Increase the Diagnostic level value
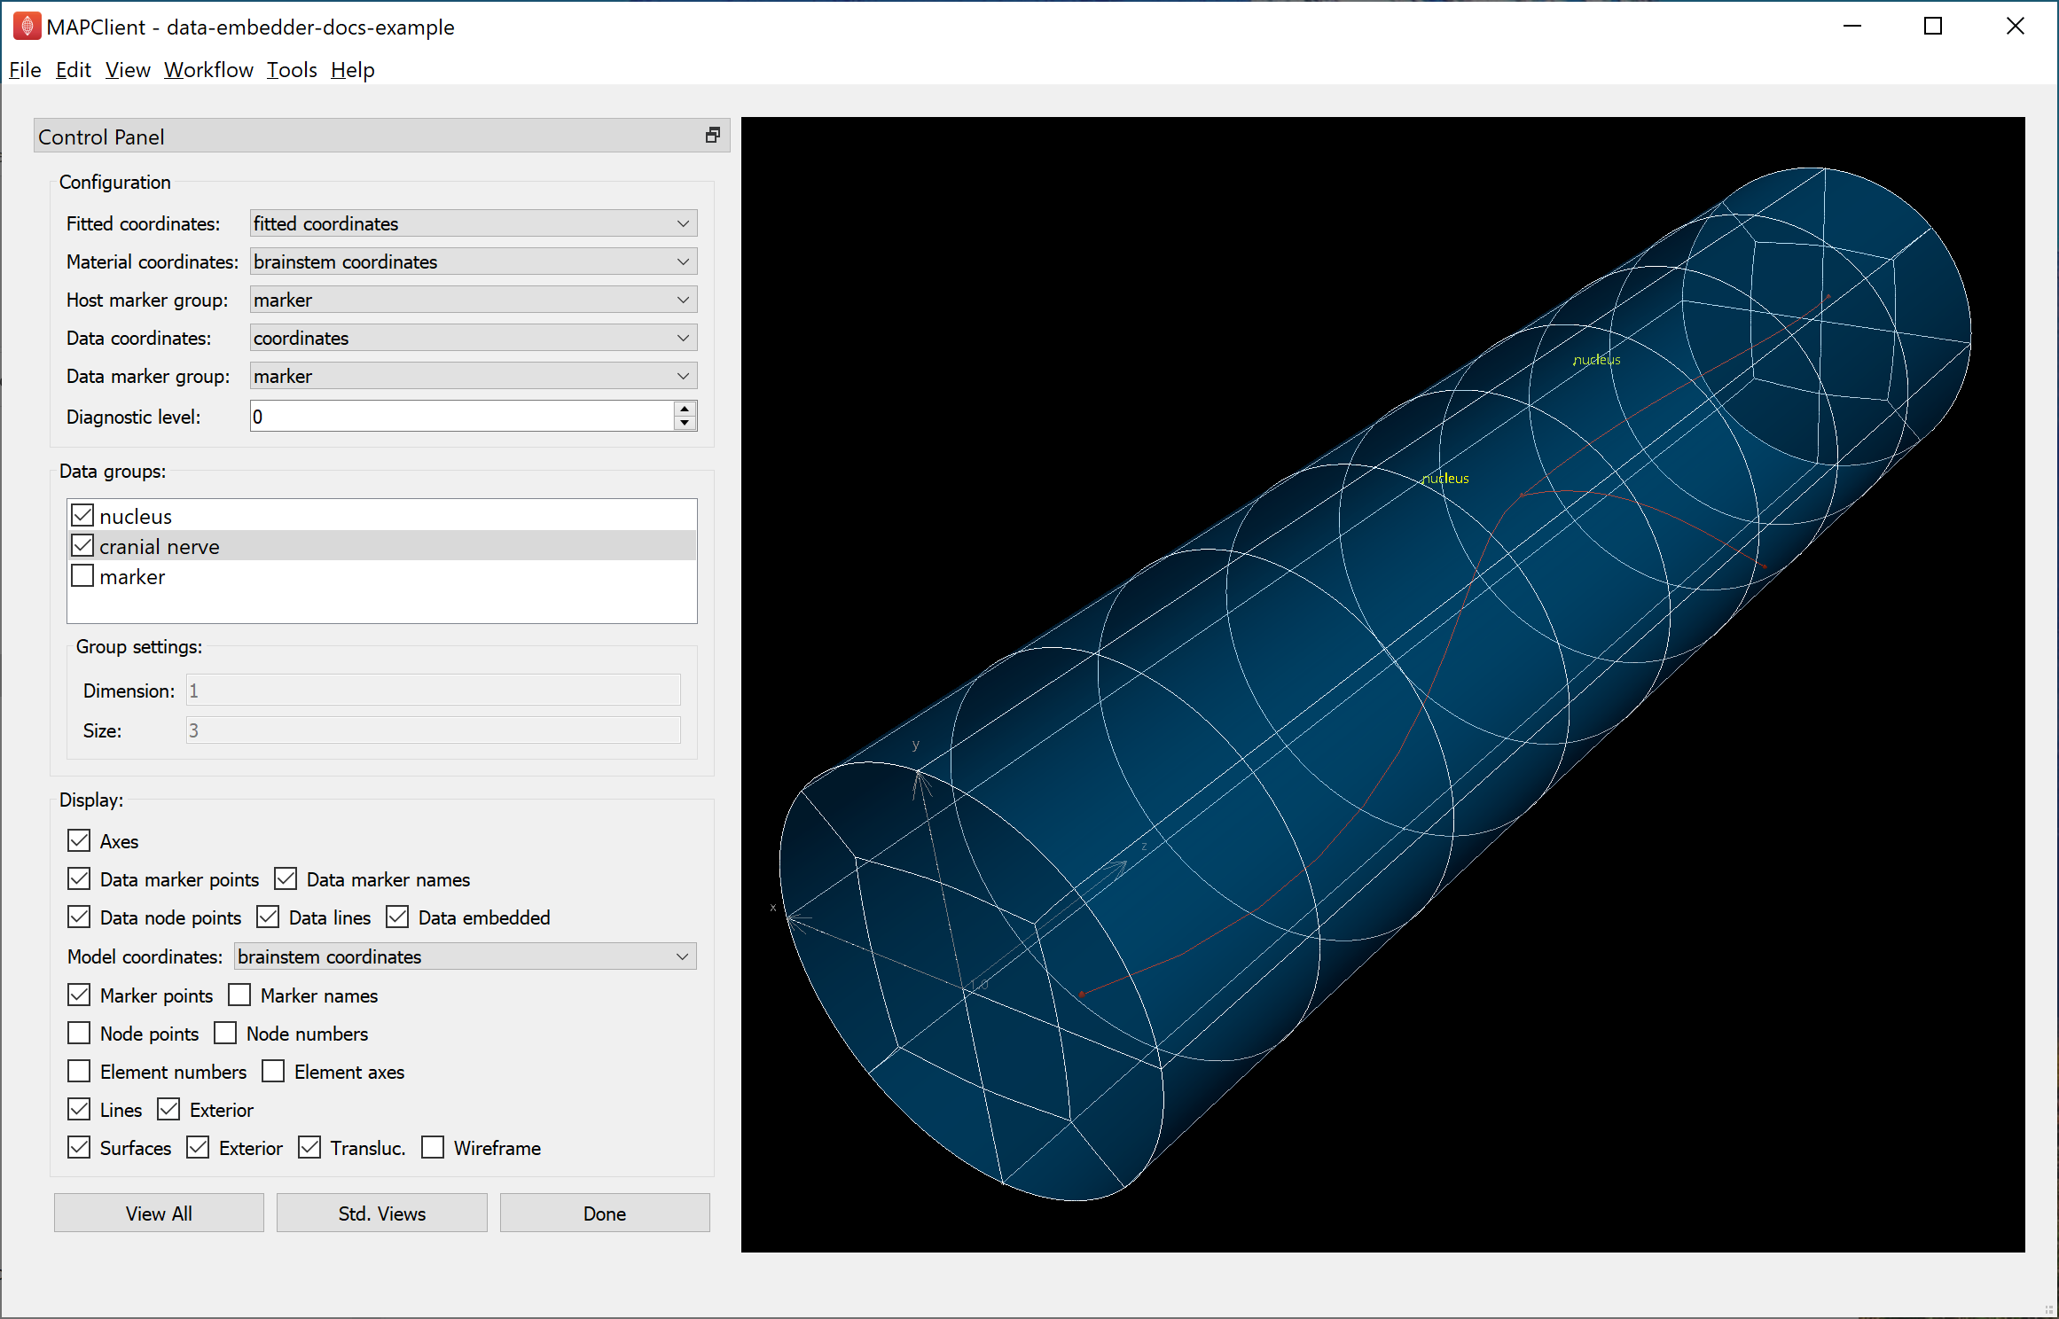Image resolution: width=2059 pixels, height=1319 pixels. [x=685, y=409]
